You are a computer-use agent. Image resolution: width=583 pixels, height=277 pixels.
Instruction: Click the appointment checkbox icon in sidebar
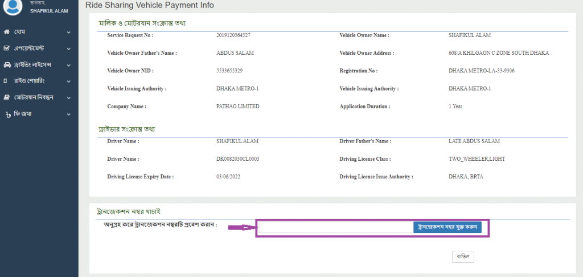click(6, 48)
